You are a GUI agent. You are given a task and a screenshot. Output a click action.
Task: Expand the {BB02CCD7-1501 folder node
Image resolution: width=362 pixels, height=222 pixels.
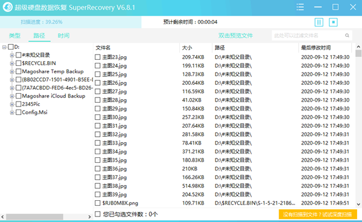[x=12, y=80]
